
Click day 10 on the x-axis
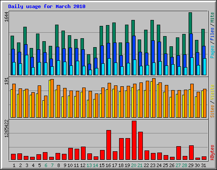pos(70,165)
